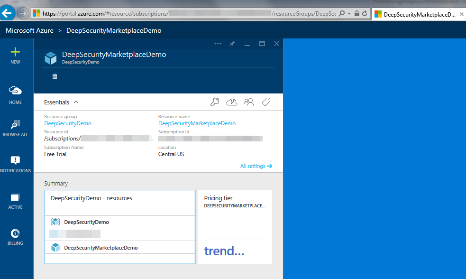Screen dimensions: 466x279
Task: Click the key icon in Essentials bar
Action: tap(215, 102)
